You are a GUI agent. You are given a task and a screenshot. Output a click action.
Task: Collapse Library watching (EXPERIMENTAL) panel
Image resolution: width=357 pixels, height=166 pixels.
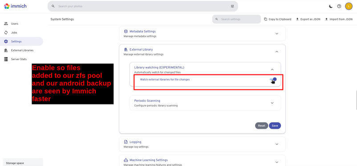272,69
